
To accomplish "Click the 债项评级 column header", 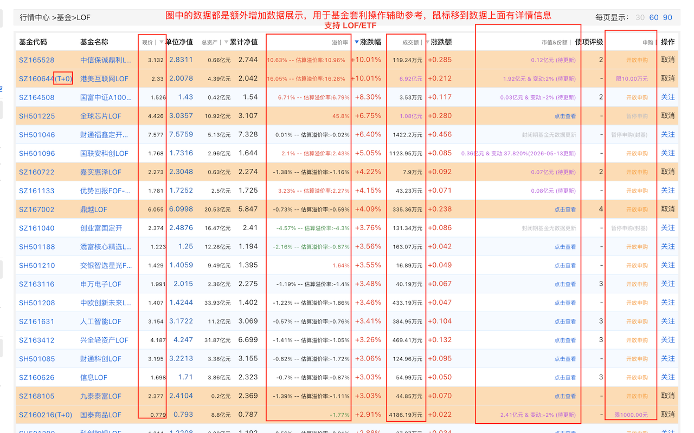I will point(589,42).
